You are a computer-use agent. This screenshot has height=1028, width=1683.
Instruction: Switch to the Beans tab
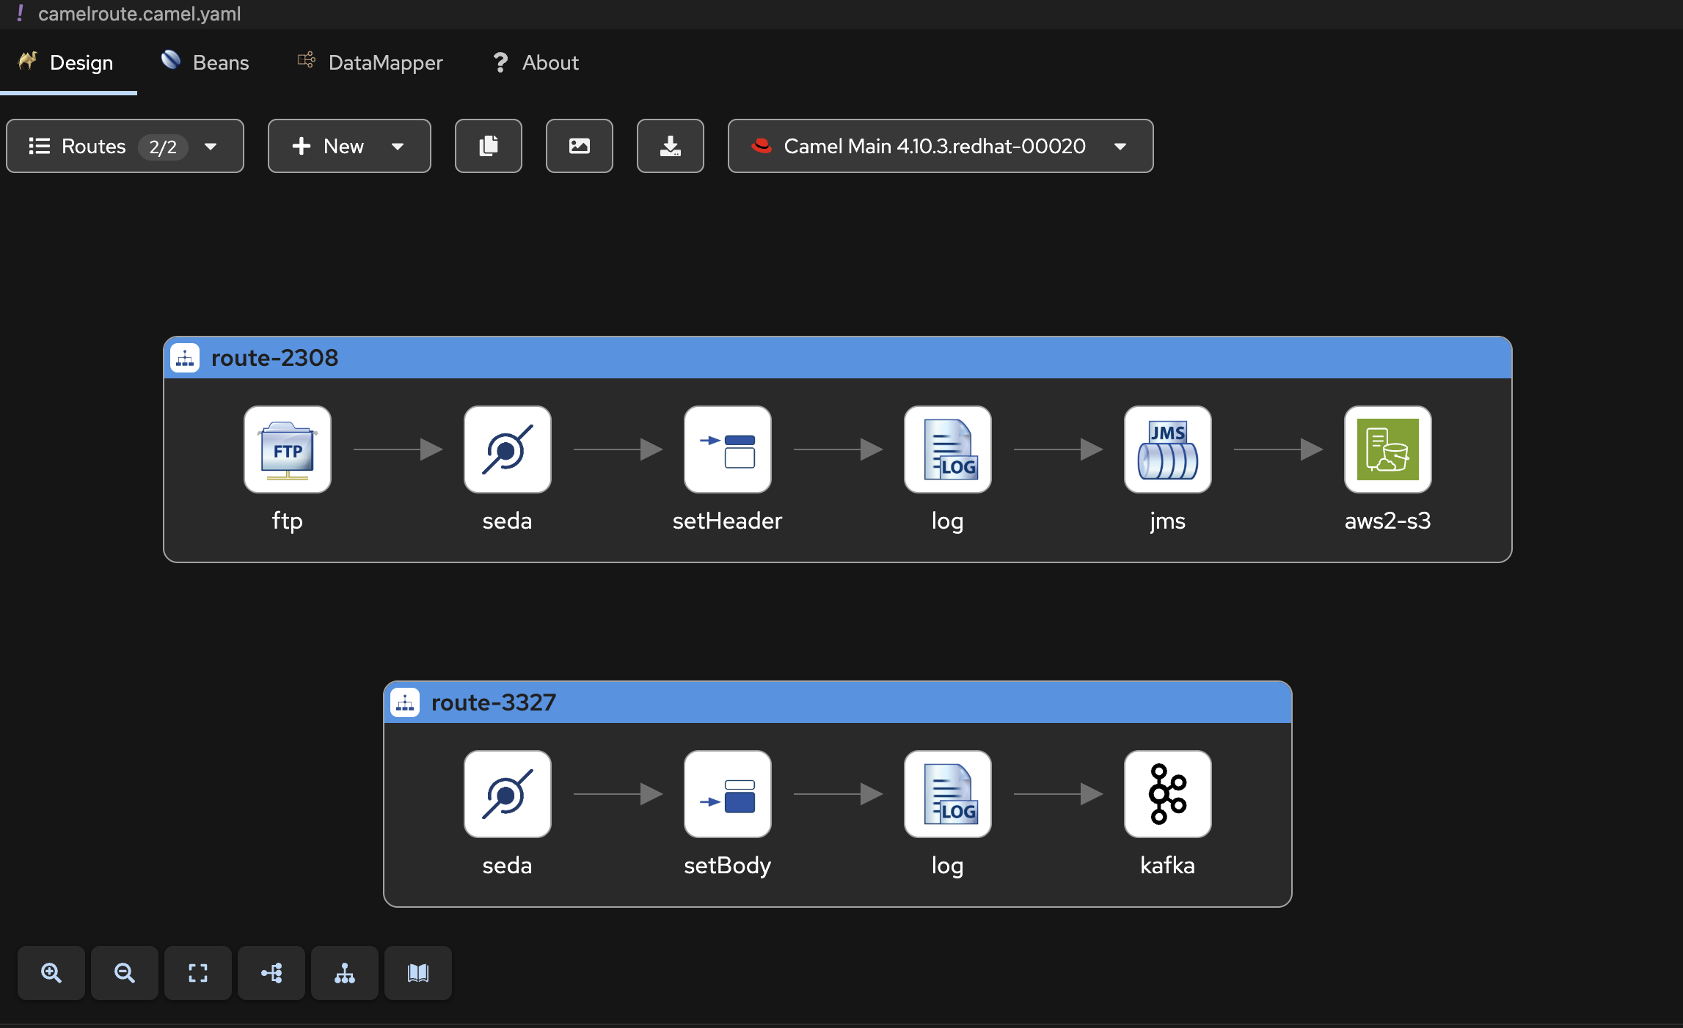pyautogui.click(x=205, y=62)
